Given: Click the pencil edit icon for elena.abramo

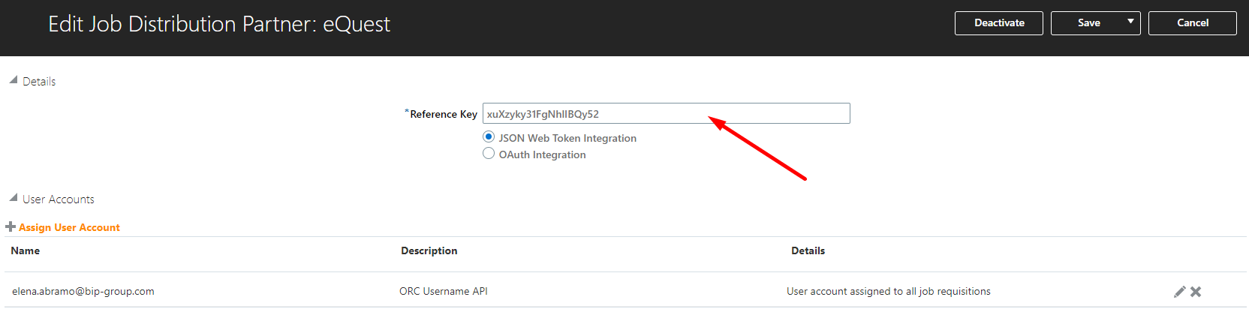Looking at the screenshot, I should pos(1179,292).
